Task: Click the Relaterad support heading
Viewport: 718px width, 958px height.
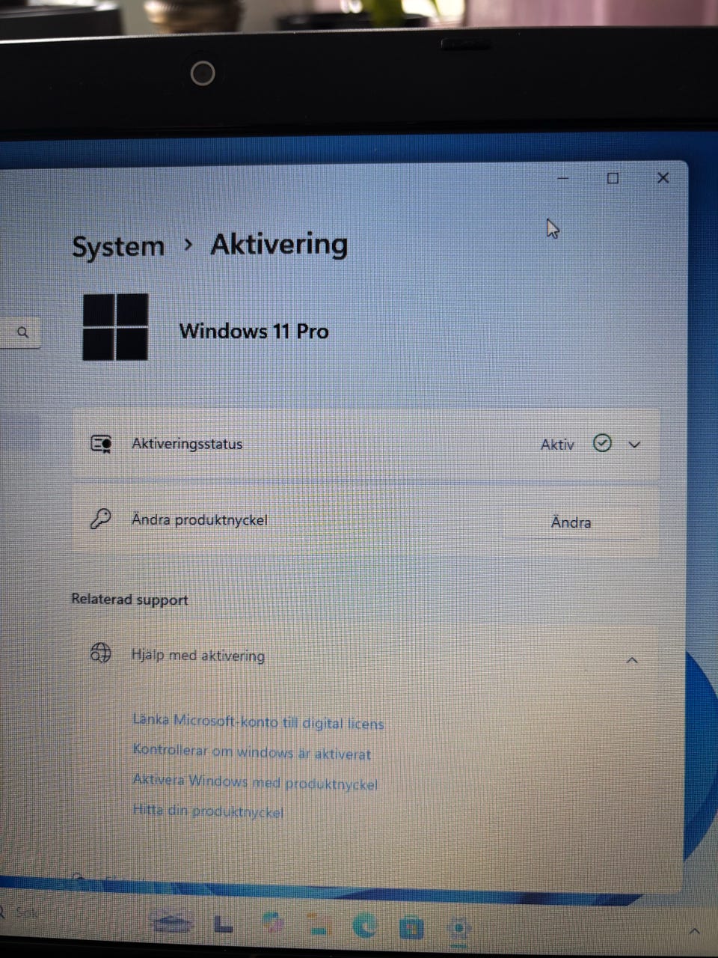Action: [x=129, y=599]
